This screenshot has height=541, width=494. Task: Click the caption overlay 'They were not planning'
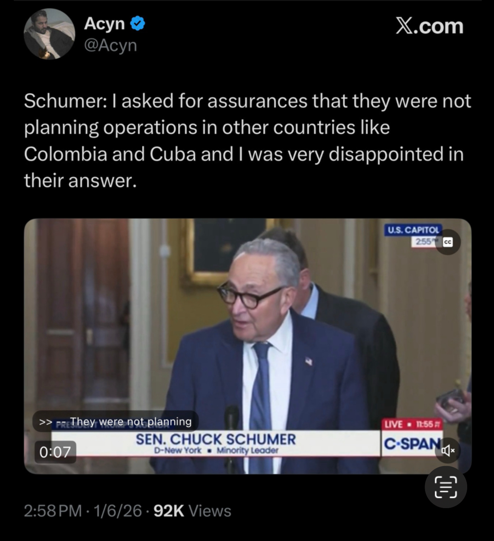(x=116, y=421)
